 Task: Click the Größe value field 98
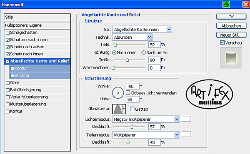154,60
